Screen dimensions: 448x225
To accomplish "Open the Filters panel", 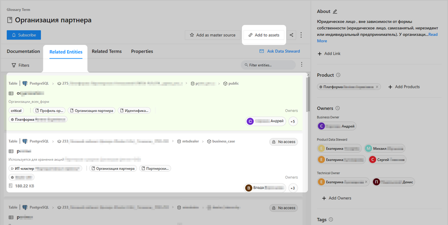I will 21,65.
